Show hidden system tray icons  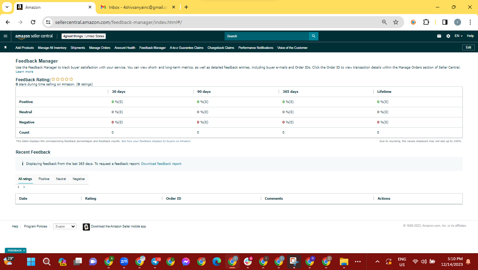(377, 262)
